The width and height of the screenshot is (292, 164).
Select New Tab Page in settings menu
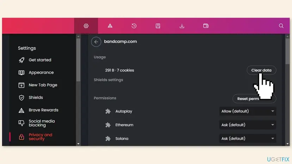coord(43,85)
